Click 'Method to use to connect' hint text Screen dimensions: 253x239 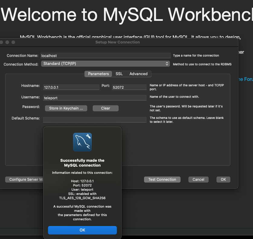[202, 64]
